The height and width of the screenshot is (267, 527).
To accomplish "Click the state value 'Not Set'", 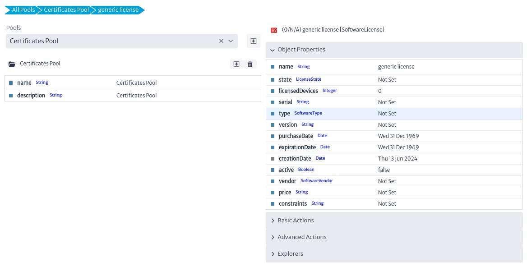I will point(387,79).
